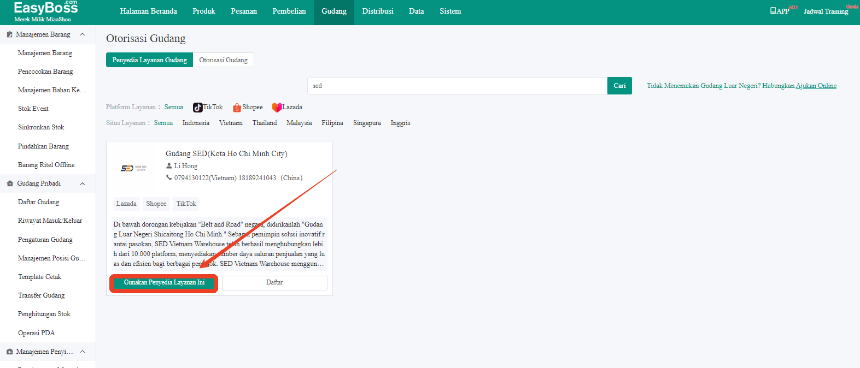Open the Produk menu
Image resolution: width=860 pixels, height=368 pixels.
(x=204, y=11)
